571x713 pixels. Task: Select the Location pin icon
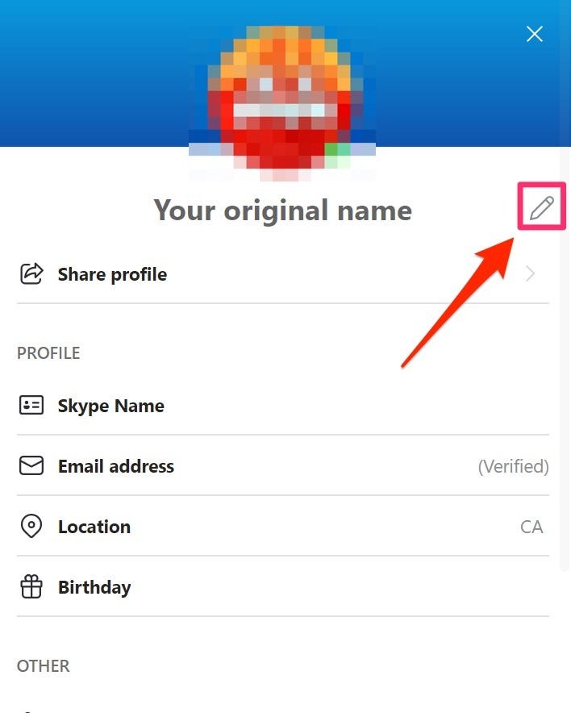pos(30,527)
